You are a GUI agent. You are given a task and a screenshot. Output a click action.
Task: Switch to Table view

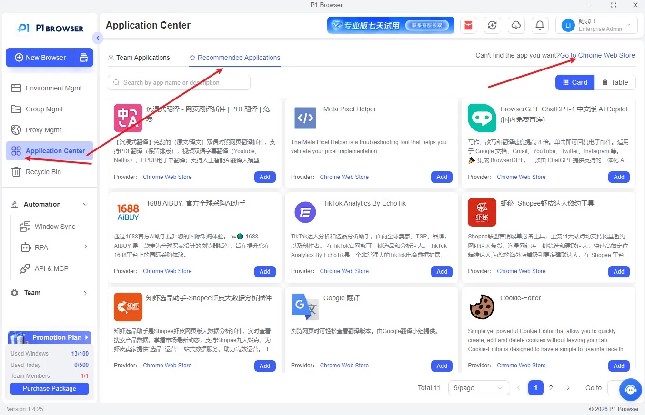pos(615,82)
